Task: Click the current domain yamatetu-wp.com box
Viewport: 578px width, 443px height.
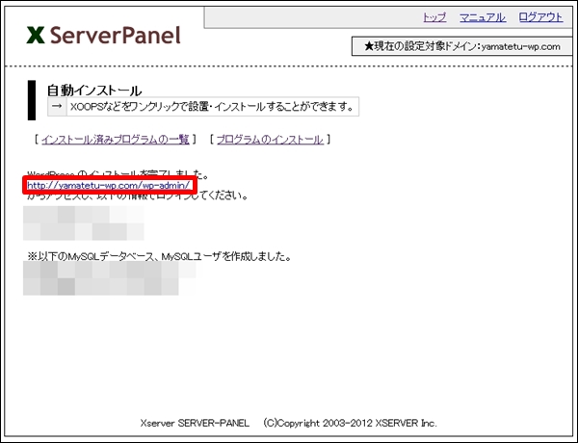Action: pyautogui.click(x=461, y=46)
